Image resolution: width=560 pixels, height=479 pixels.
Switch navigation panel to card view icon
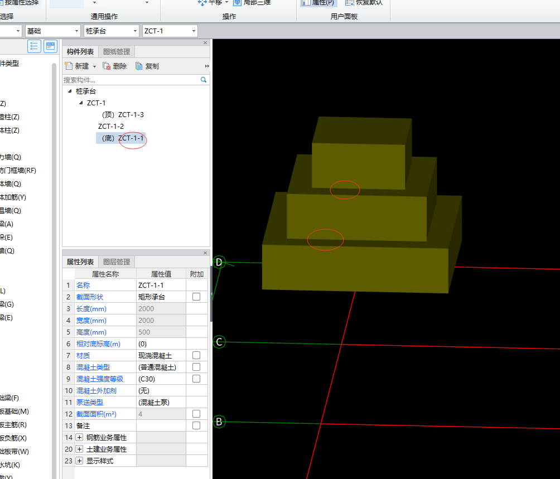coord(50,46)
